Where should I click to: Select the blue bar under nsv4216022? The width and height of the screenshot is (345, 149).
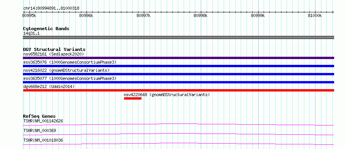pos(178,74)
